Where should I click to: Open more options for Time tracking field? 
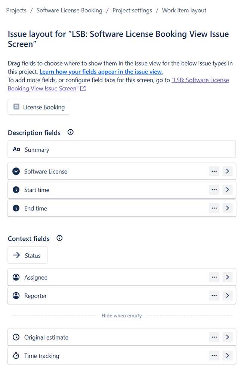pyautogui.click(x=214, y=355)
